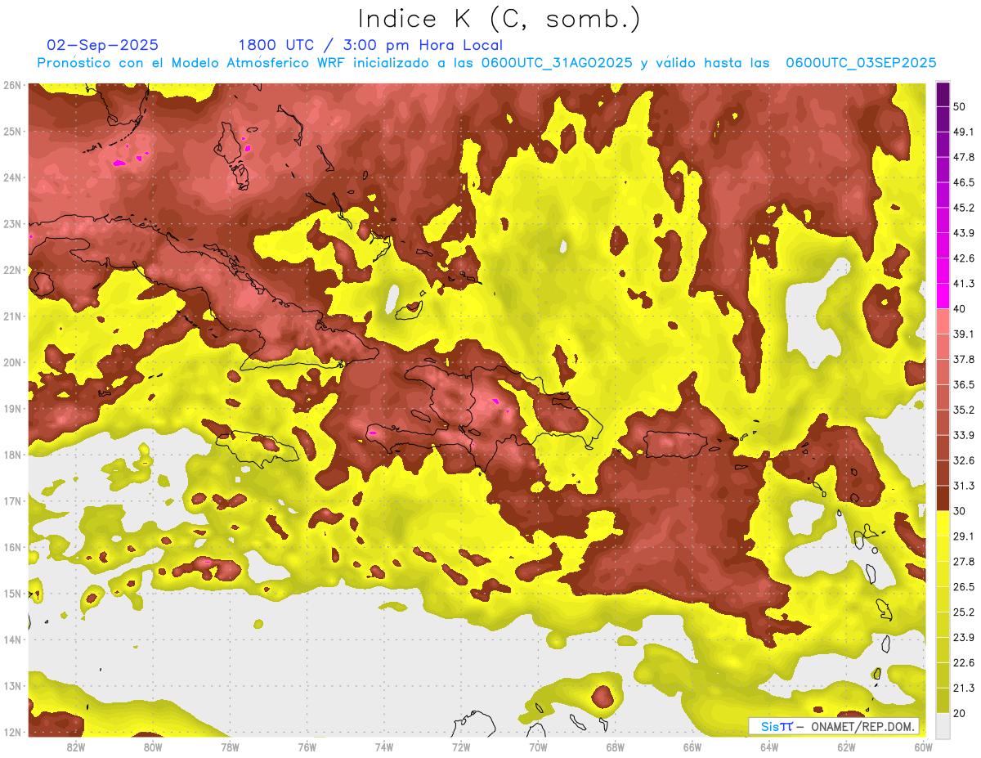Select the colorbar value label "45.2"

click(x=964, y=207)
